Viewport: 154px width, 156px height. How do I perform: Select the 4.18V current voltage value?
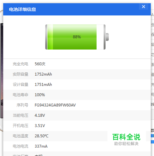click(40, 115)
